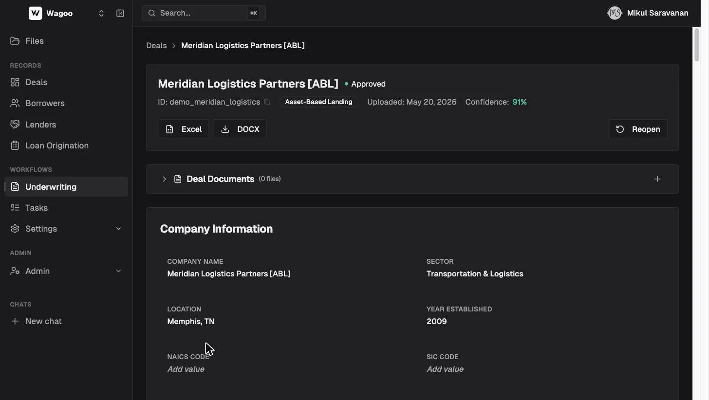Collapse the sidebar panel icon
Screen dimensions: 709x400
click(x=120, y=13)
